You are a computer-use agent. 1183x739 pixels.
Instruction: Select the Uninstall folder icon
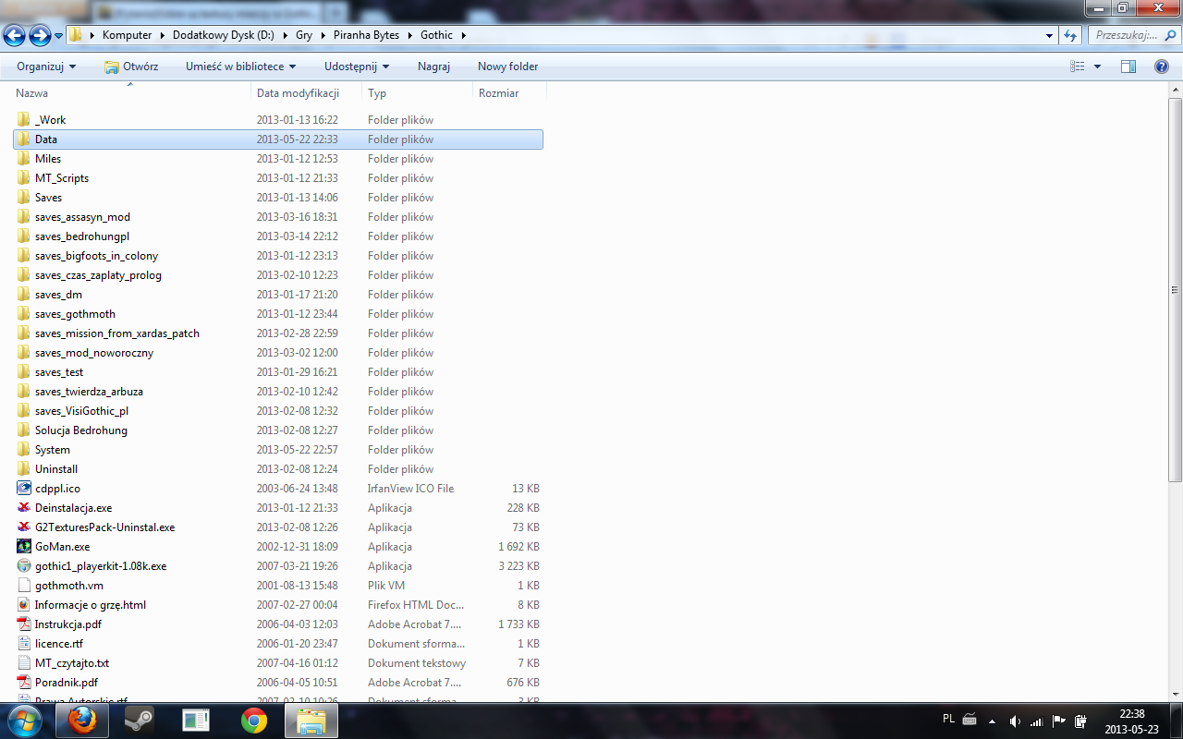coord(24,469)
